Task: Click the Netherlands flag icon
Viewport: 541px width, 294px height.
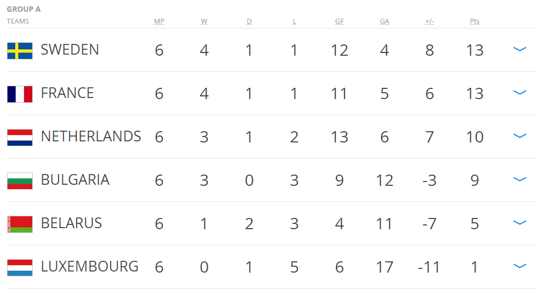Action: [20, 137]
